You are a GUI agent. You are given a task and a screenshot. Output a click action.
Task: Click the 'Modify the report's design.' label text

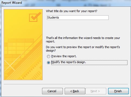tap(68, 62)
